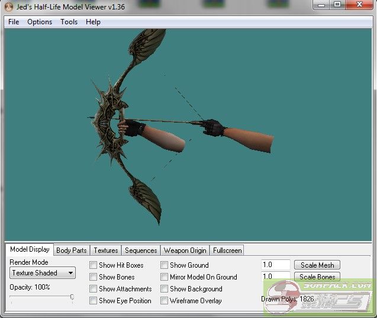Check Show Eye Position
This screenshot has width=377, height=318.
pos(93,301)
